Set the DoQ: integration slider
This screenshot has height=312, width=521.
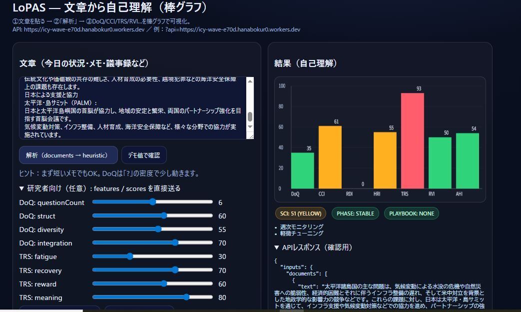(x=175, y=242)
